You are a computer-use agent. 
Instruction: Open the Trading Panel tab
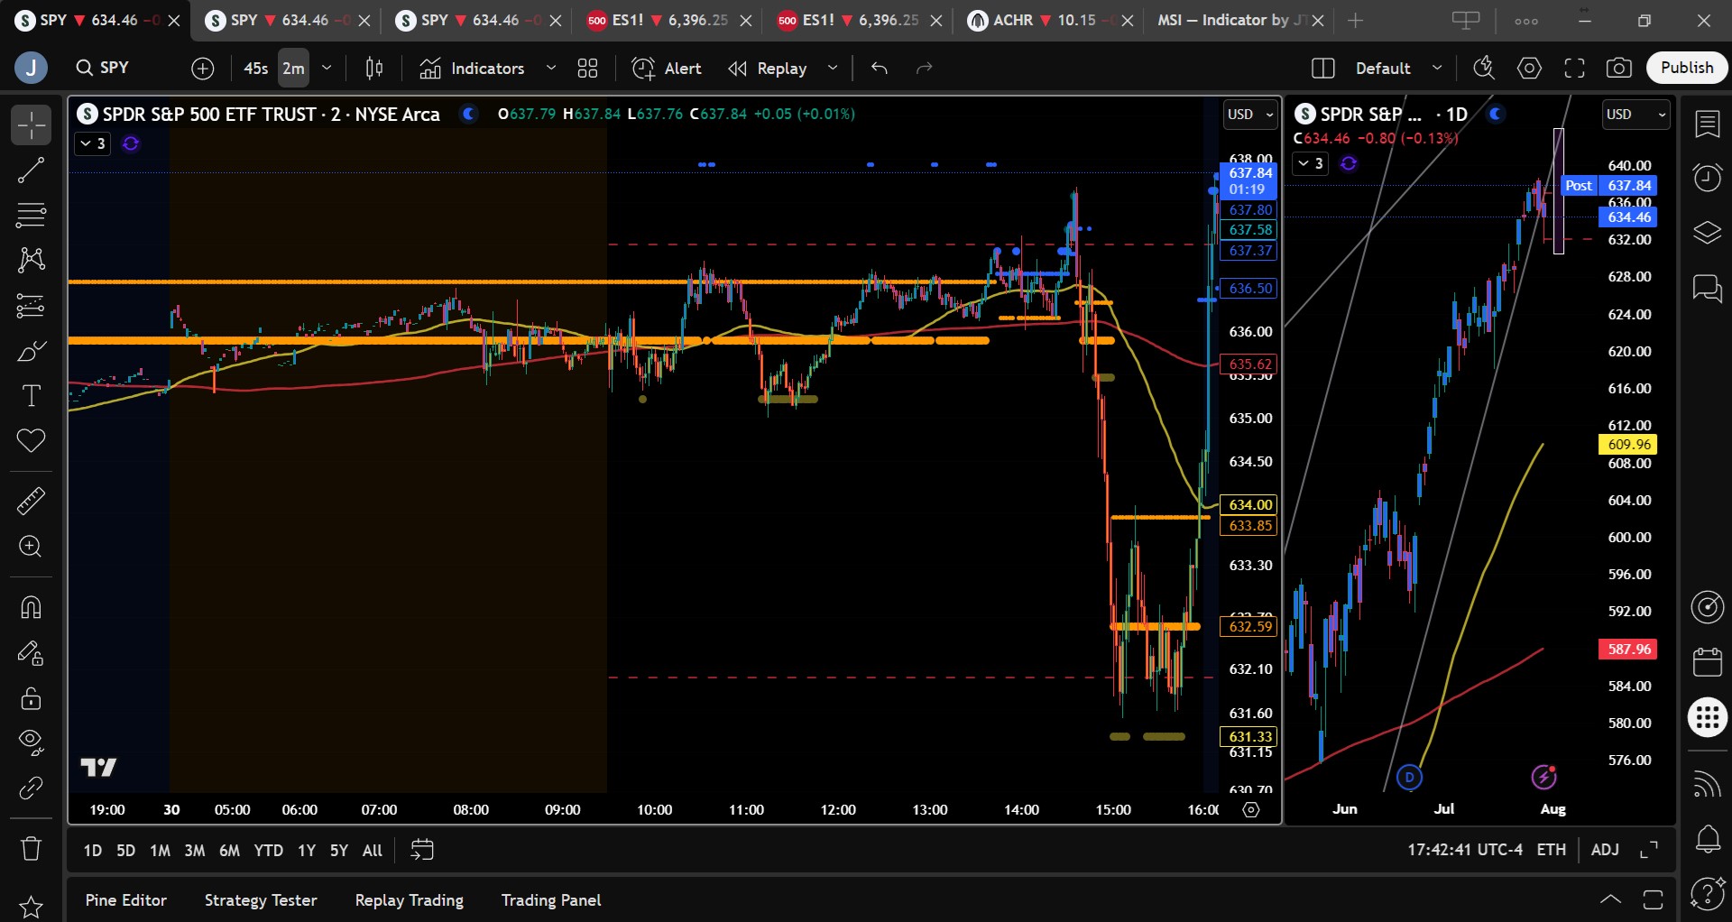click(551, 900)
